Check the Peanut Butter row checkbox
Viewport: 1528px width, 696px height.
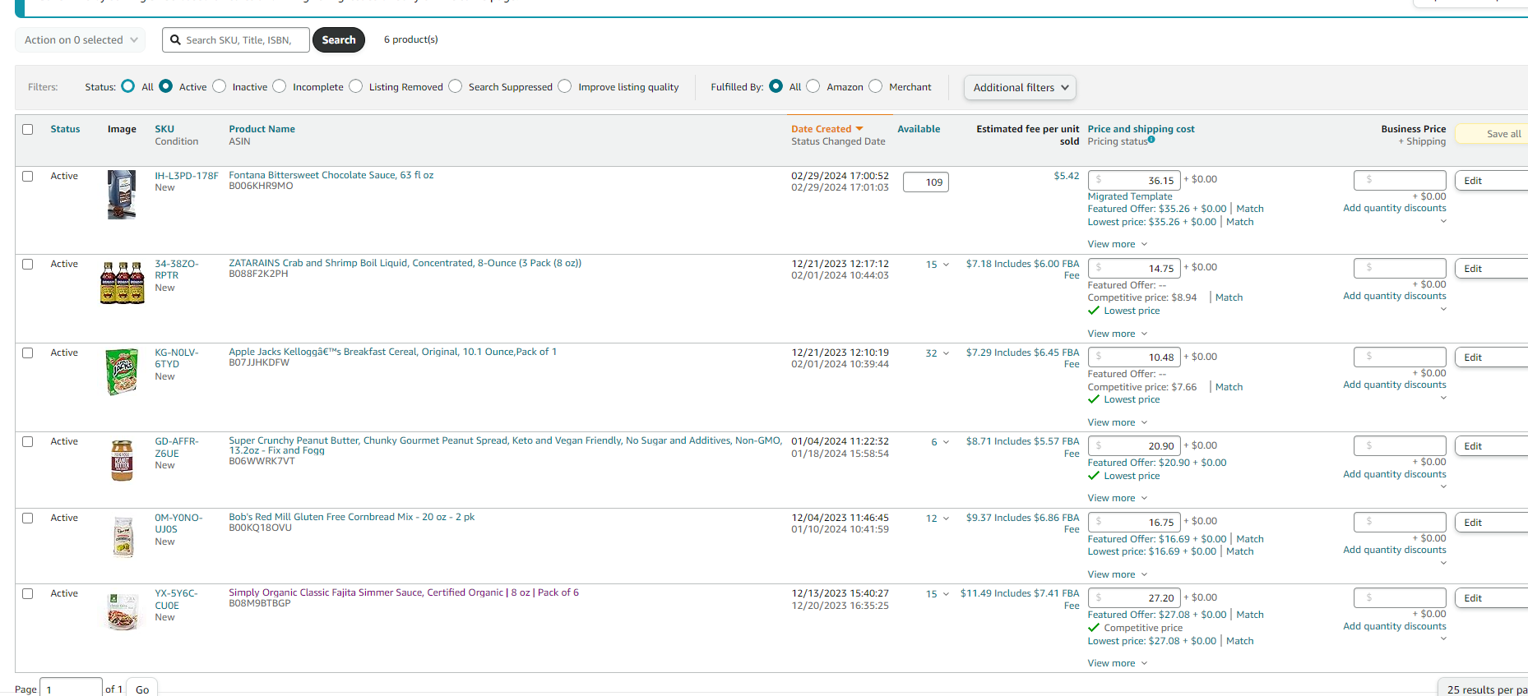(28, 441)
